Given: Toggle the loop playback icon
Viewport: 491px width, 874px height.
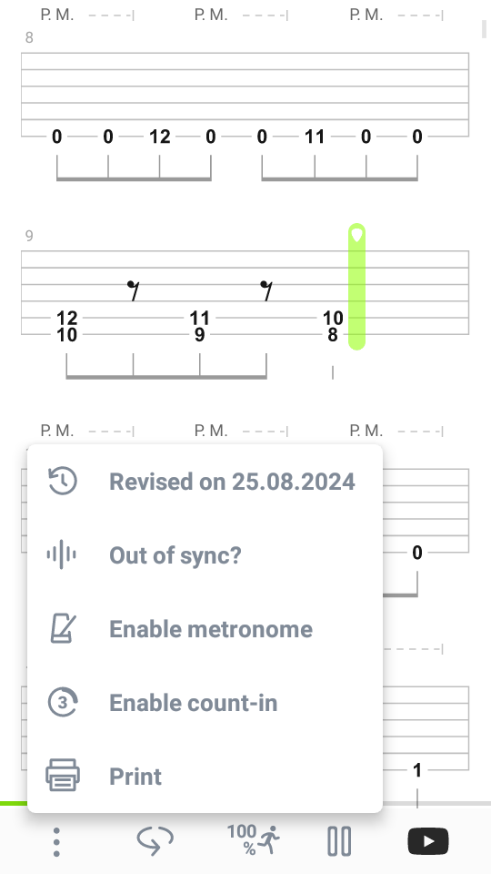Looking at the screenshot, I should 155,841.
